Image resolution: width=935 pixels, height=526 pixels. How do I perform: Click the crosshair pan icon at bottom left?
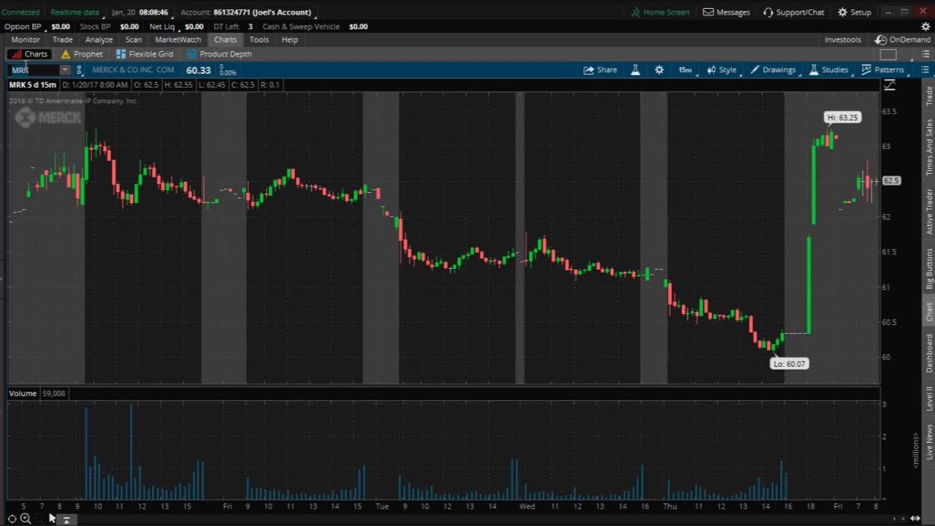12,519
